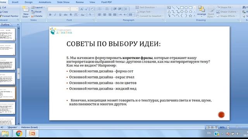Open the Shape Outline dropdown
This screenshot has width=248, height=139.
227,12
